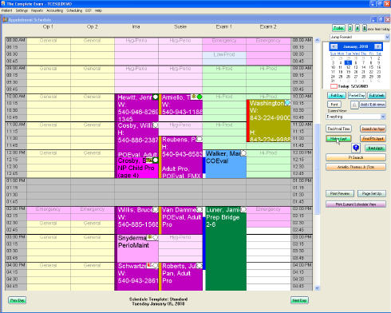
Task: Open the Scheduling menu
Action: click(74, 10)
